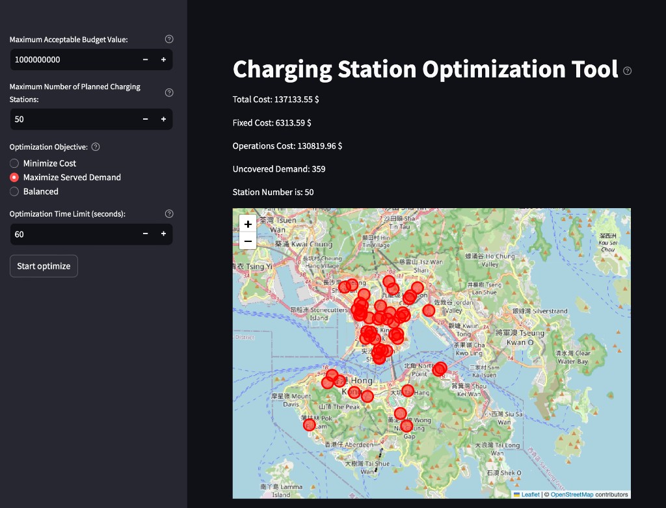Open the Leaflet attribution link
666x508 pixels.
point(530,494)
